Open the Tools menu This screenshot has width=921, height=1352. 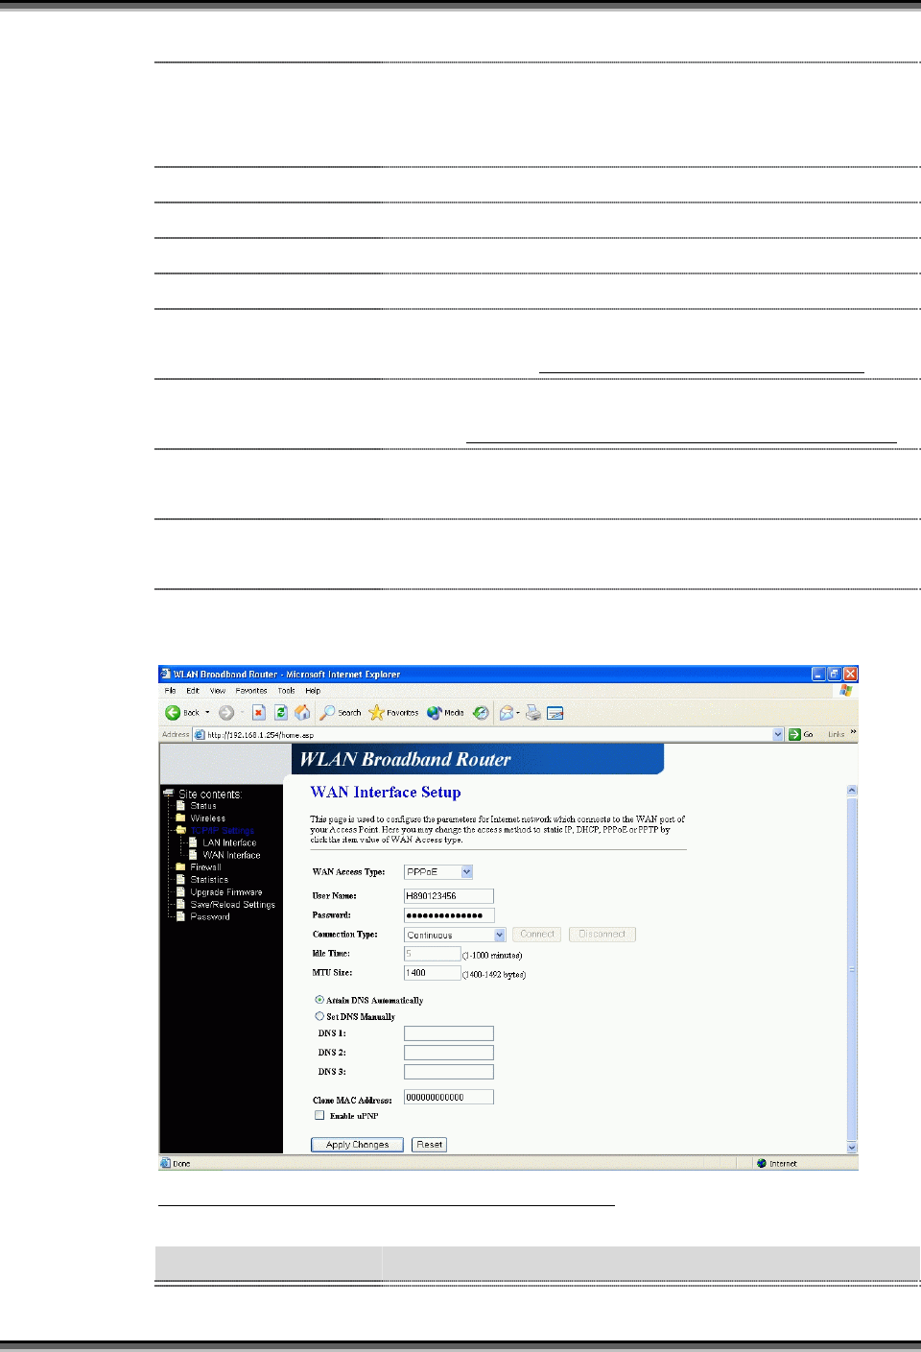pos(286,691)
